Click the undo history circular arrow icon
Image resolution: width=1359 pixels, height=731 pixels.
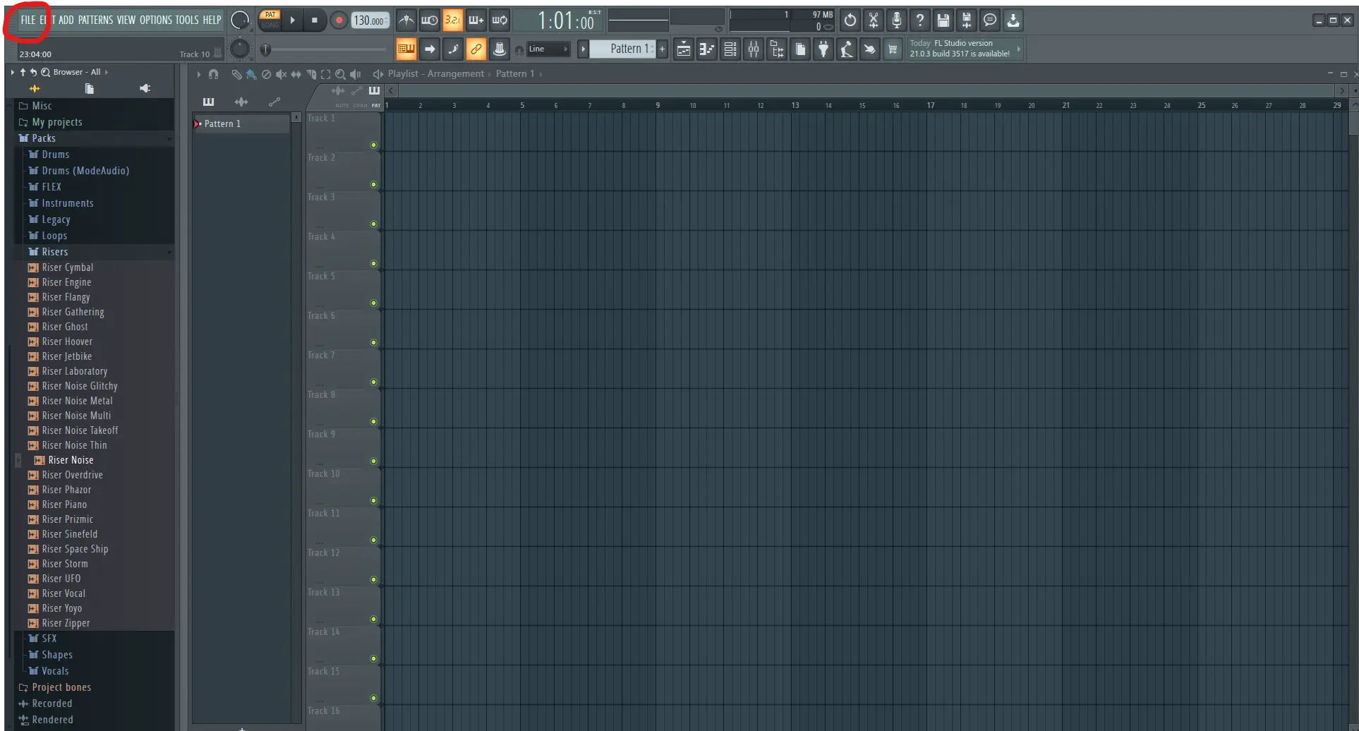(x=850, y=20)
